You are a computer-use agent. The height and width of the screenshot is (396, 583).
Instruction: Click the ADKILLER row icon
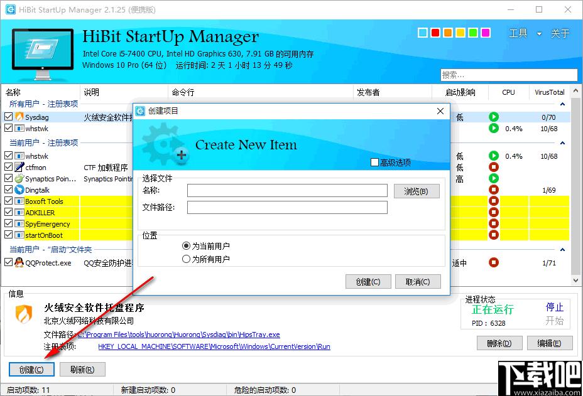tap(19, 213)
